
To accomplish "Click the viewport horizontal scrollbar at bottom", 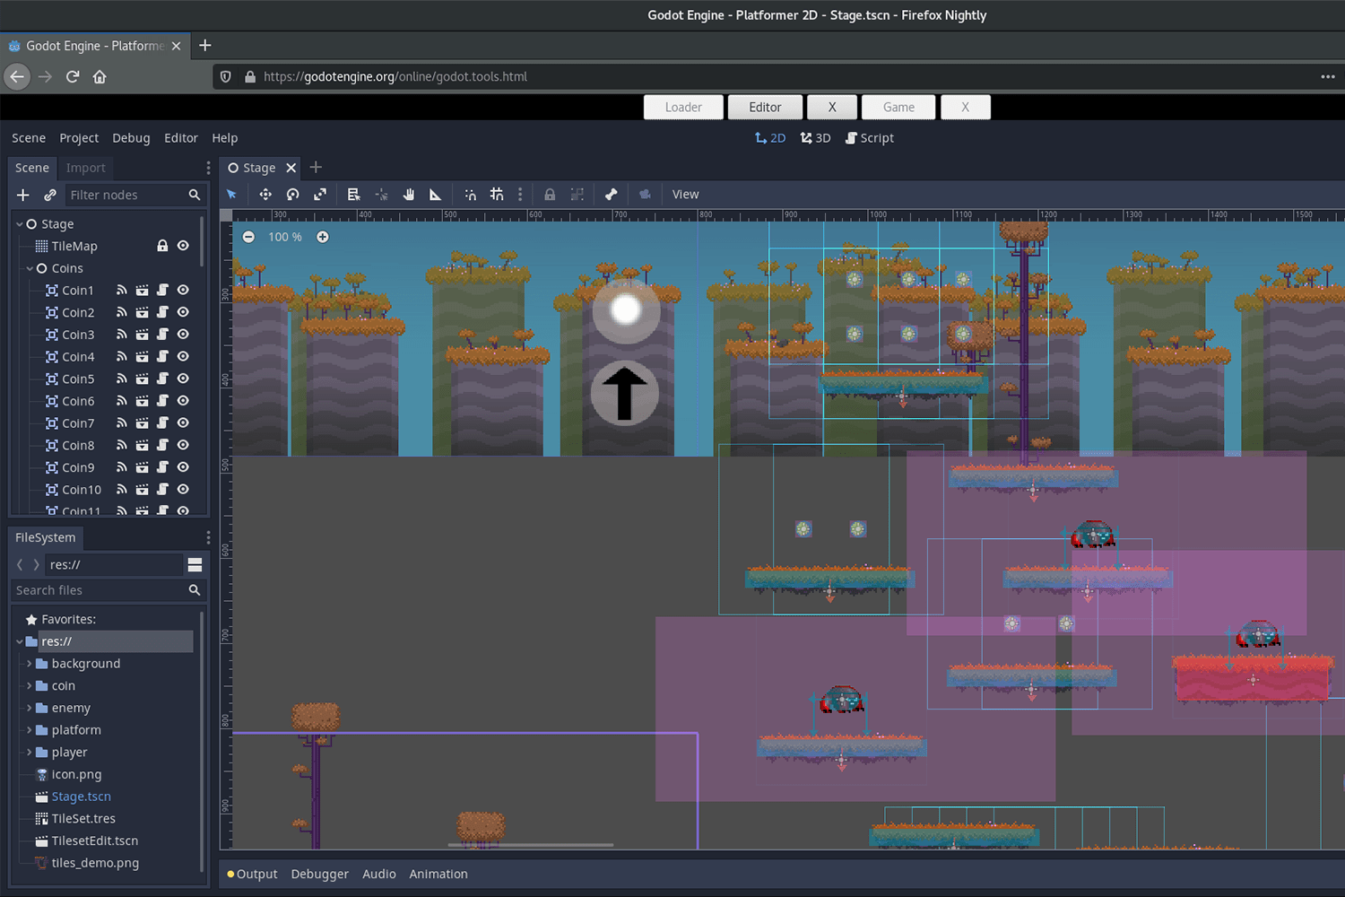I will coord(531,845).
